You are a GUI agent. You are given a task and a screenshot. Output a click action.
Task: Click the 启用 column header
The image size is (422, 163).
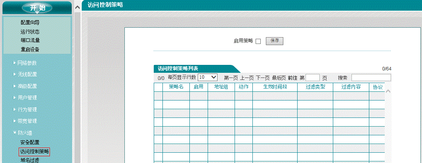pyautogui.click(x=199, y=87)
